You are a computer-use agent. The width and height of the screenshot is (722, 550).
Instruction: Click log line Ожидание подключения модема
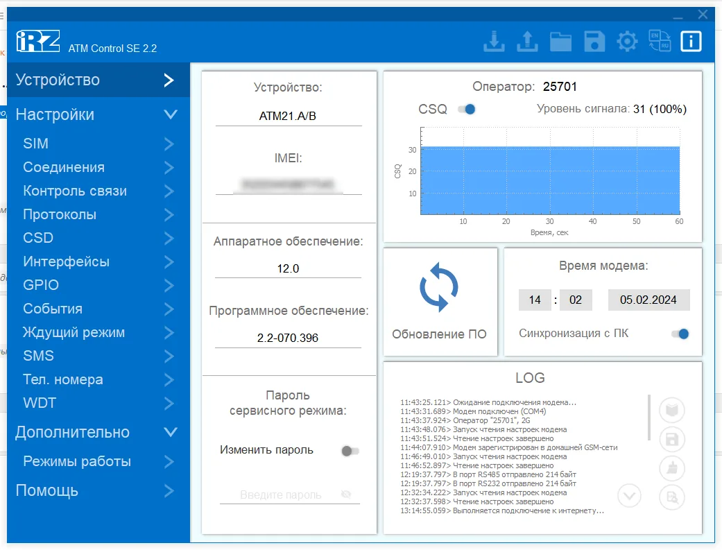[x=488, y=402]
